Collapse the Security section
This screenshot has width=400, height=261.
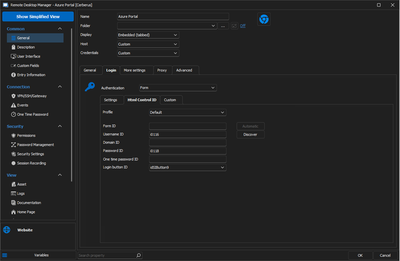click(x=60, y=126)
